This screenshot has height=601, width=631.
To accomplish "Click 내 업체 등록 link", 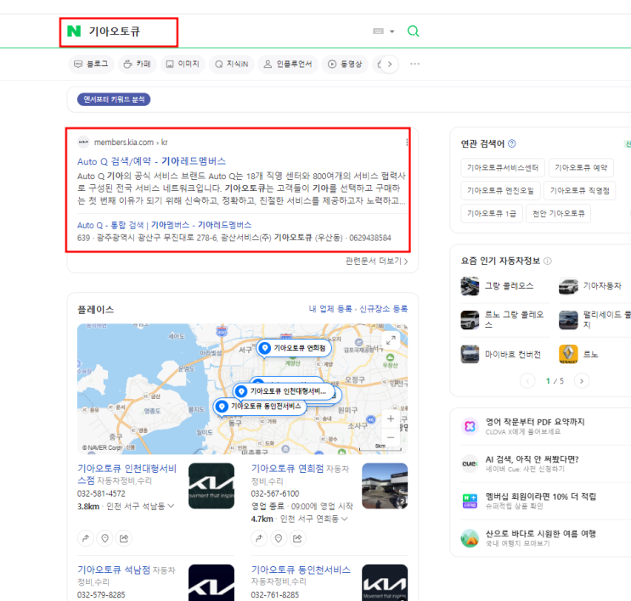I will click(330, 308).
